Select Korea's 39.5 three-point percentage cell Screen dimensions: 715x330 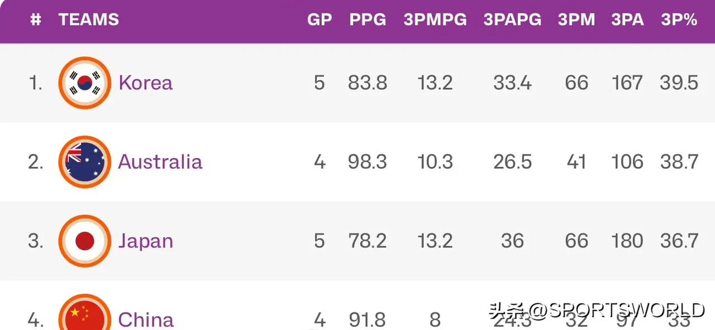point(679,83)
